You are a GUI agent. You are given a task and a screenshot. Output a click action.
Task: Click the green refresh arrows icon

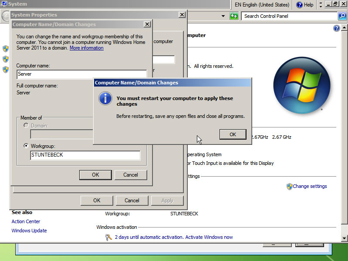tap(234, 16)
